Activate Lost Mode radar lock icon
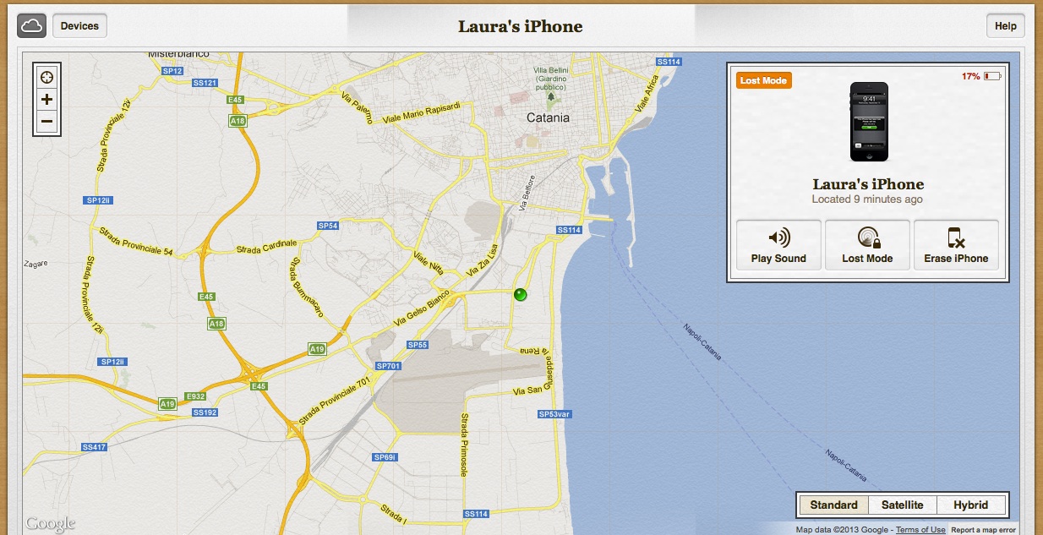Viewport: 1043px width, 535px height. click(x=867, y=237)
